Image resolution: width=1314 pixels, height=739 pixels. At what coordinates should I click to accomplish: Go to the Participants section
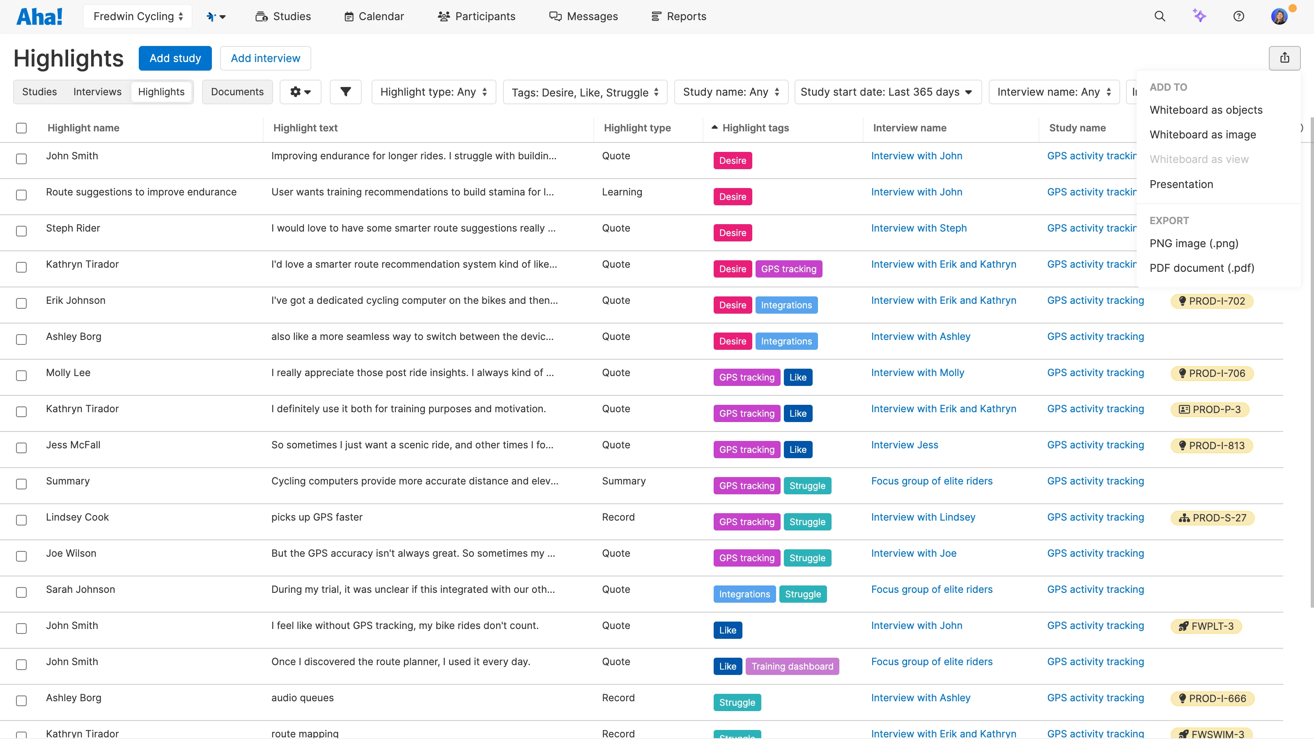(476, 16)
